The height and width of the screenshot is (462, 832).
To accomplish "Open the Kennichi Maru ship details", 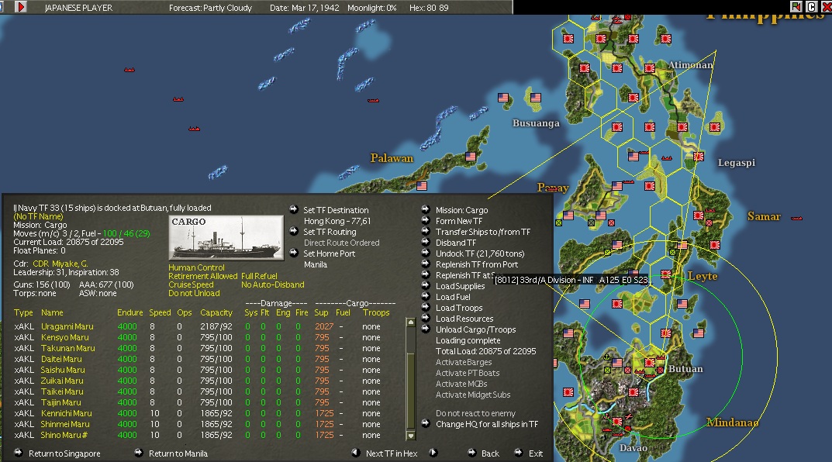I will click(x=67, y=413).
